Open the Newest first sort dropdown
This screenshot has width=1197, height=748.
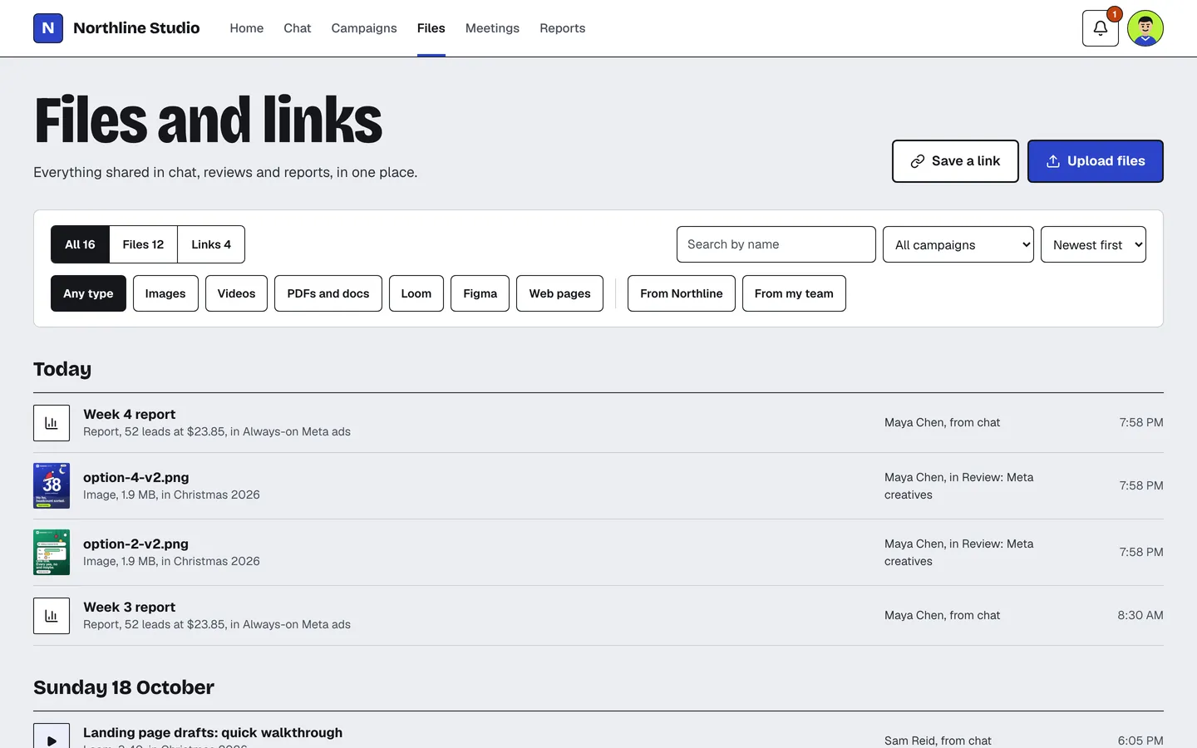tap(1093, 244)
